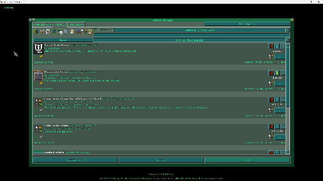Click the scroll-shaped category filter icon
323x181 pixels.
pyautogui.click(x=72, y=32)
